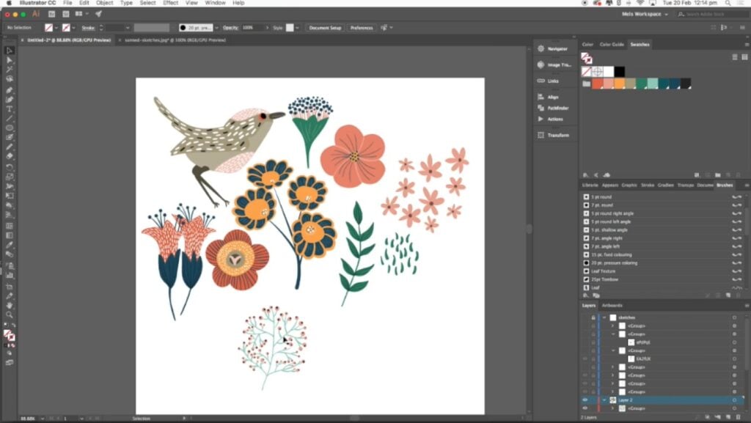Pick the orange swatch in Swatches panel
This screenshot has width=751, height=423.
click(619, 84)
